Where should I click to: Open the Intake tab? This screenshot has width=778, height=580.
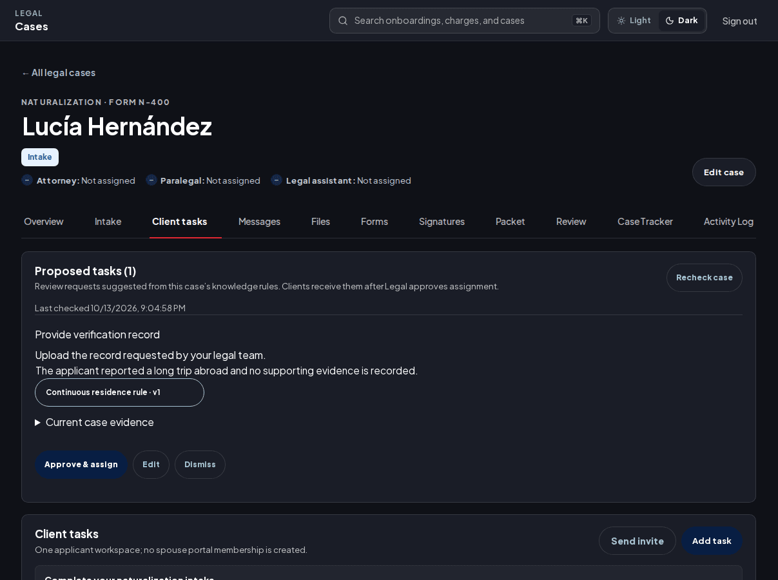[108, 222]
